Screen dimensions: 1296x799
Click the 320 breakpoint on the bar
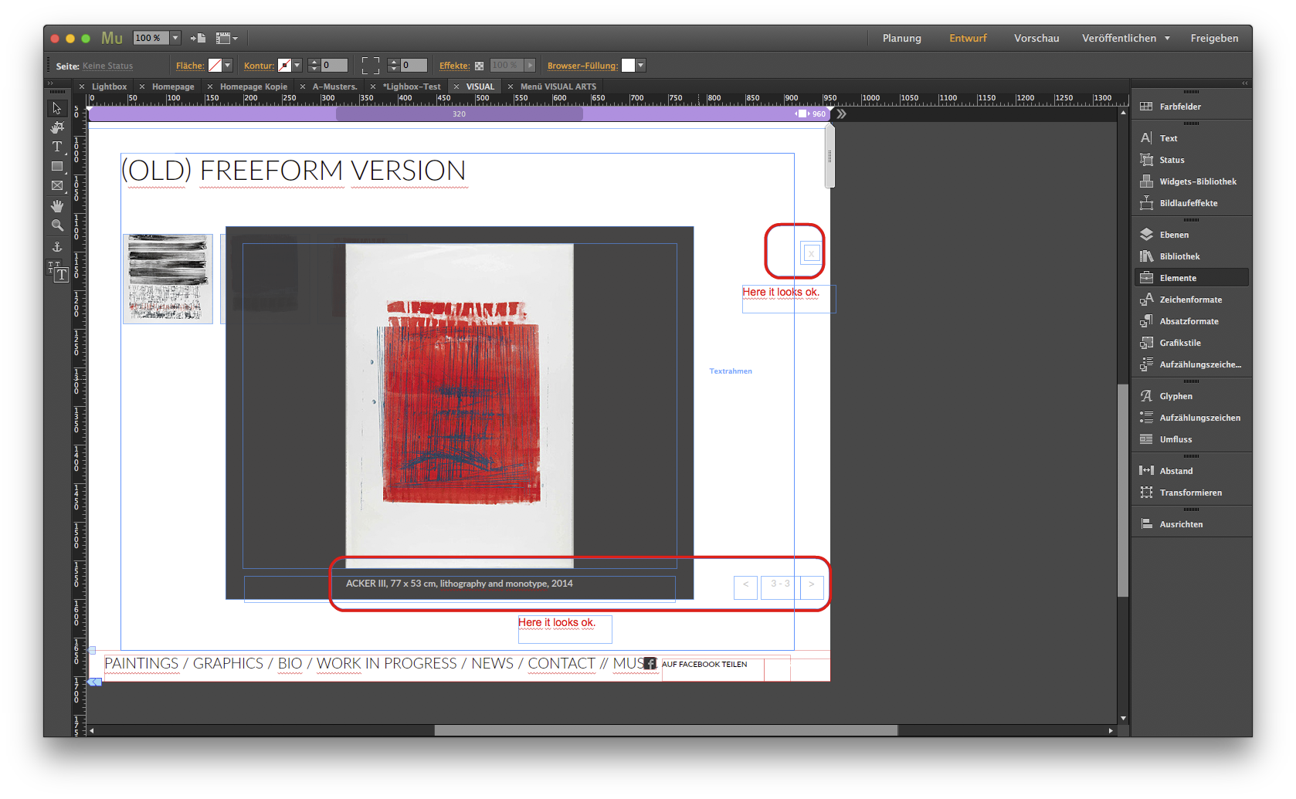coord(459,114)
